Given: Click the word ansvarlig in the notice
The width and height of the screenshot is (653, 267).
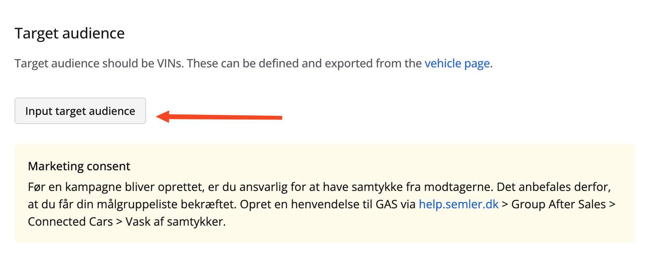Looking at the screenshot, I should [263, 187].
